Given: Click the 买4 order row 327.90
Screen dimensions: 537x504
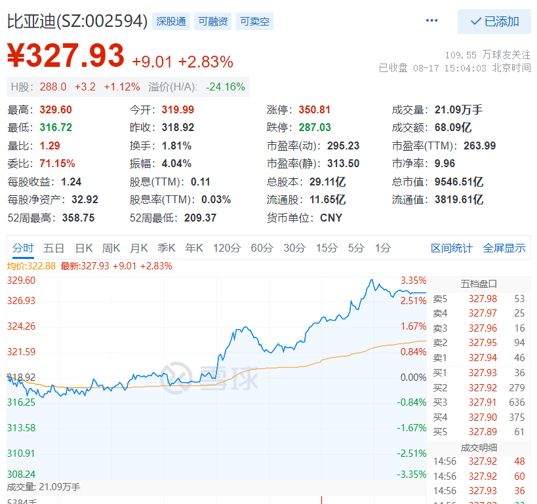Looking at the screenshot, I should click(x=479, y=417).
